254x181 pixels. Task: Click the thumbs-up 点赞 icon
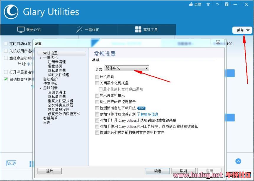191,4
